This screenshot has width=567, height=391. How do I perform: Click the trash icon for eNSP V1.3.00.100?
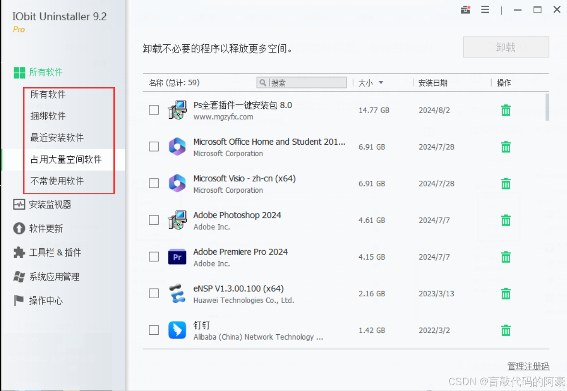click(x=506, y=294)
